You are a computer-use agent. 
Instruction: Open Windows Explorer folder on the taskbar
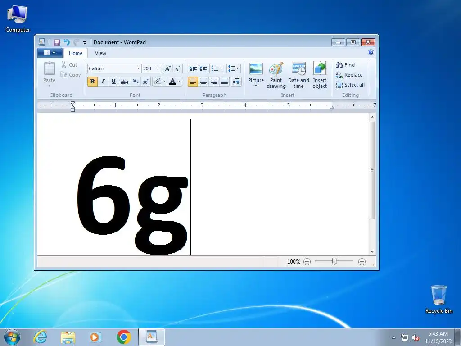coord(68,337)
